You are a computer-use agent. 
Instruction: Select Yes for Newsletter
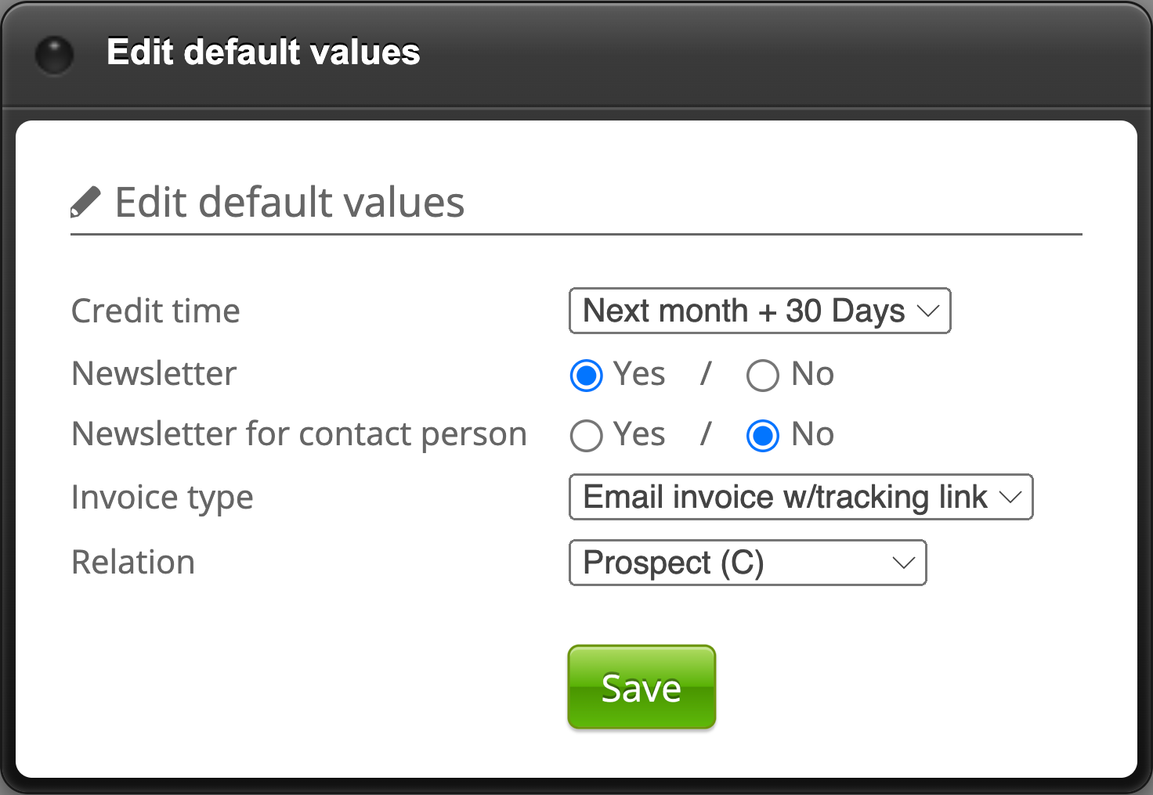tap(587, 375)
